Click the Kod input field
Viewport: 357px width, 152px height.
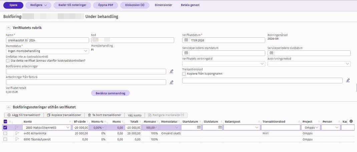132,40
